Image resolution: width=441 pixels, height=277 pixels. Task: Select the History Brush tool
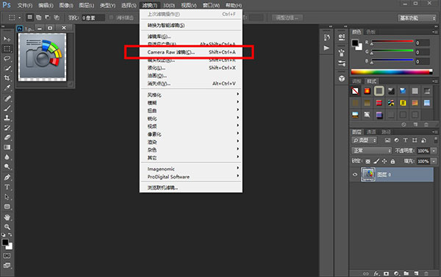7,128
